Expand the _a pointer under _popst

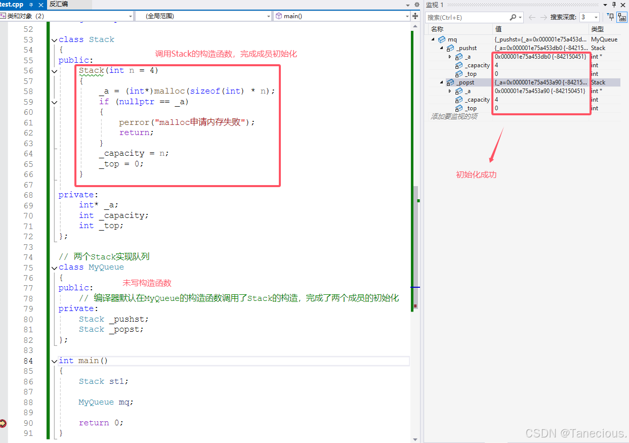(x=450, y=91)
